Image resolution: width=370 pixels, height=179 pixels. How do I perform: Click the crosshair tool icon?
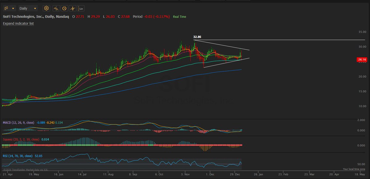(72, 8)
